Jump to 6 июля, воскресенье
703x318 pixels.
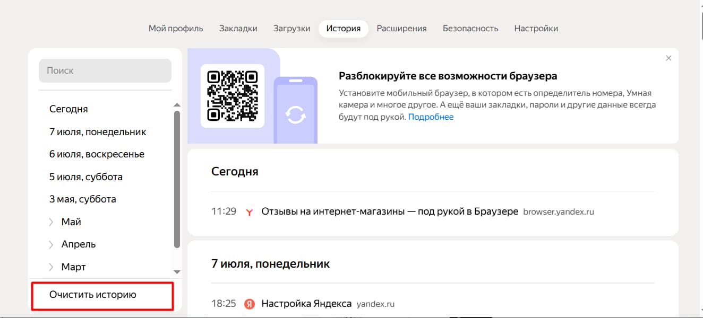point(97,154)
